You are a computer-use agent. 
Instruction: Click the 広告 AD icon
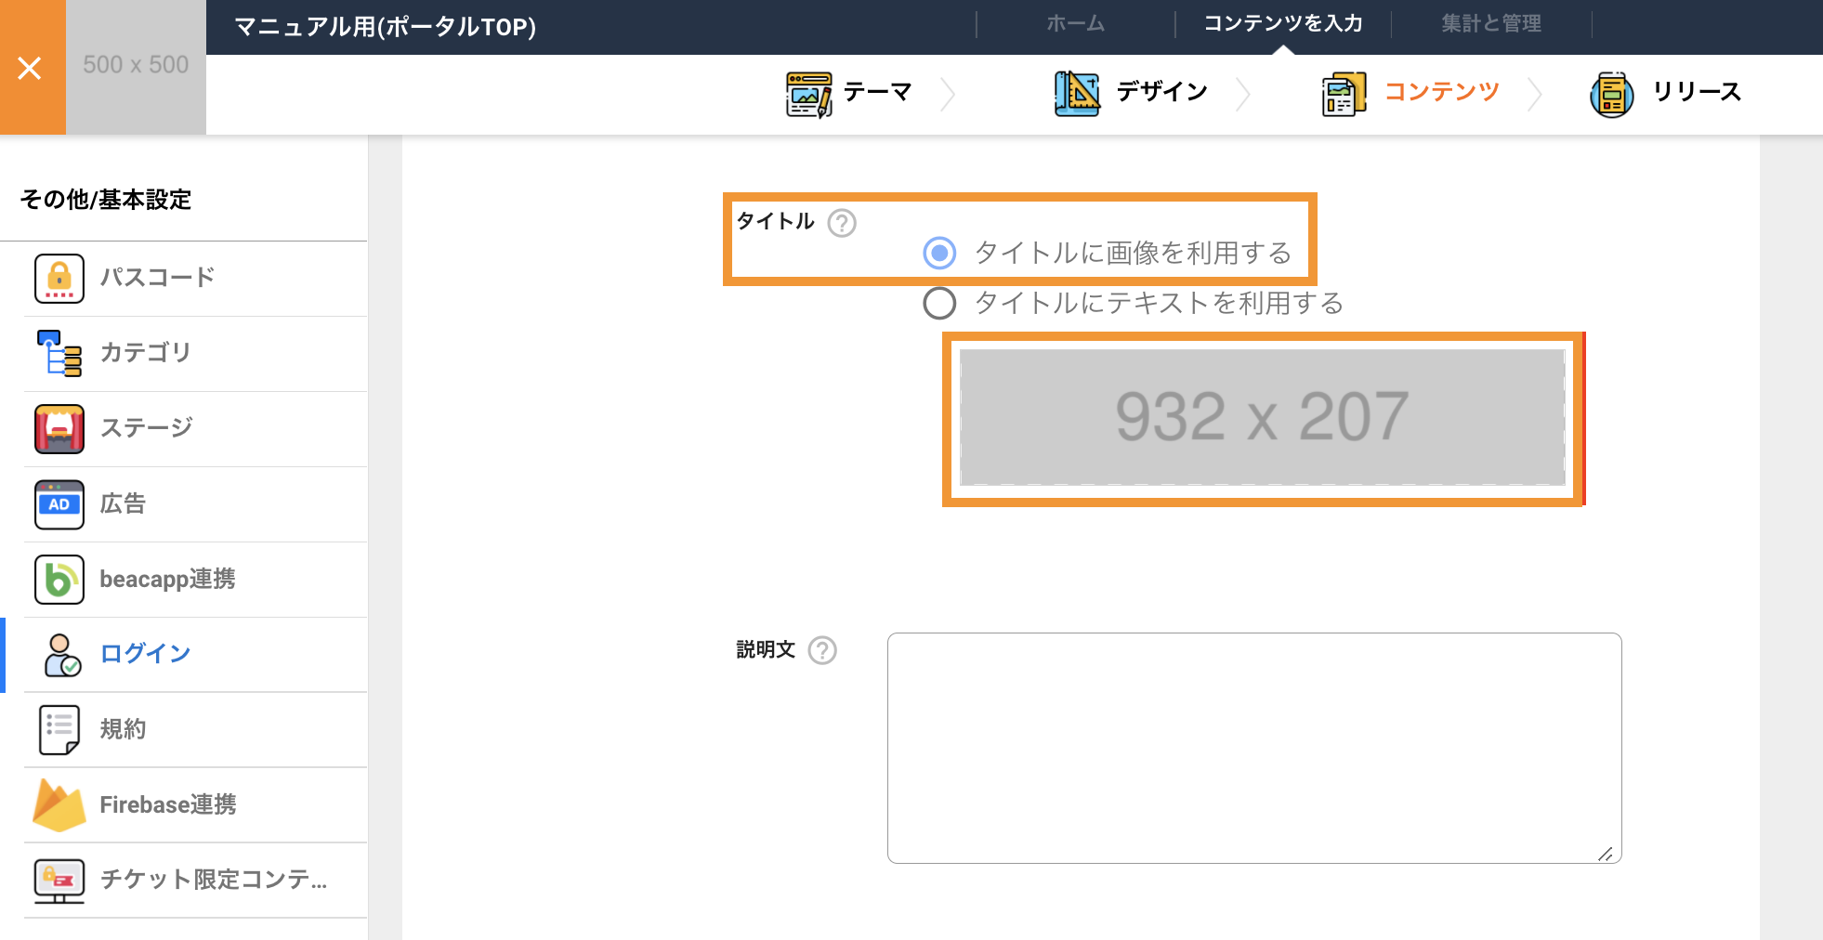pyautogui.click(x=59, y=504)
